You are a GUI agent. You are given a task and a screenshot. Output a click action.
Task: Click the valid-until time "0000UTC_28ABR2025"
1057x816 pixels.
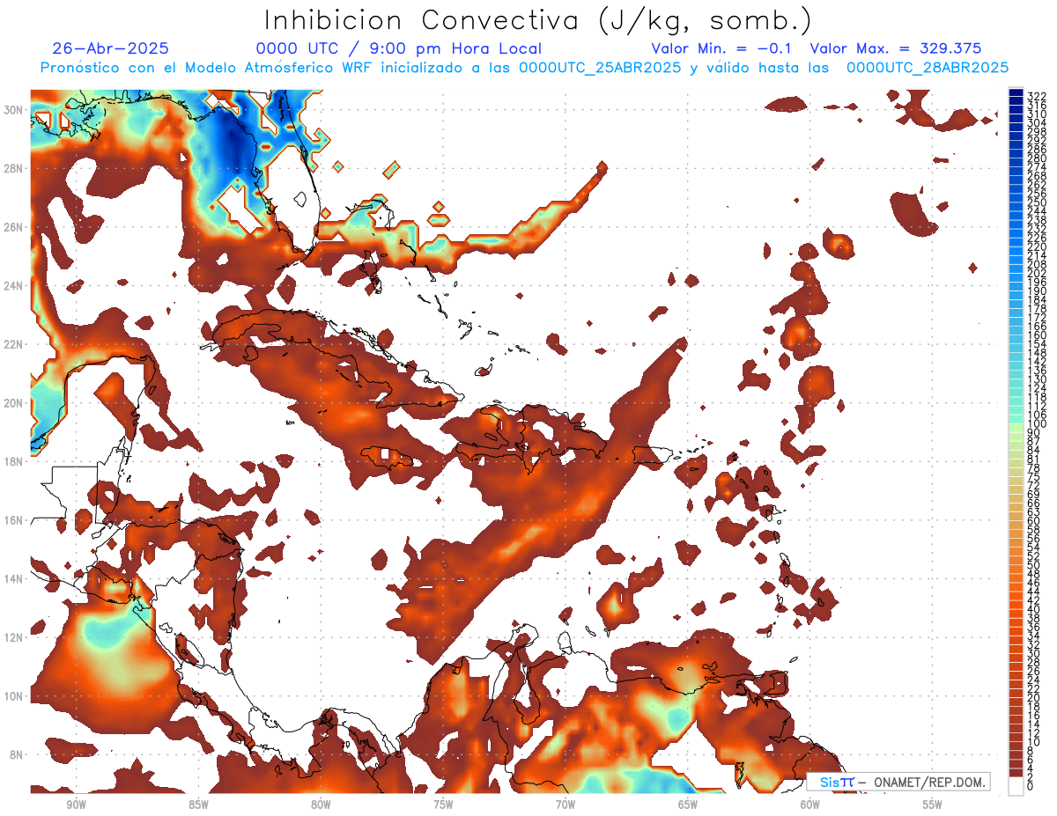tap(927, 68)
